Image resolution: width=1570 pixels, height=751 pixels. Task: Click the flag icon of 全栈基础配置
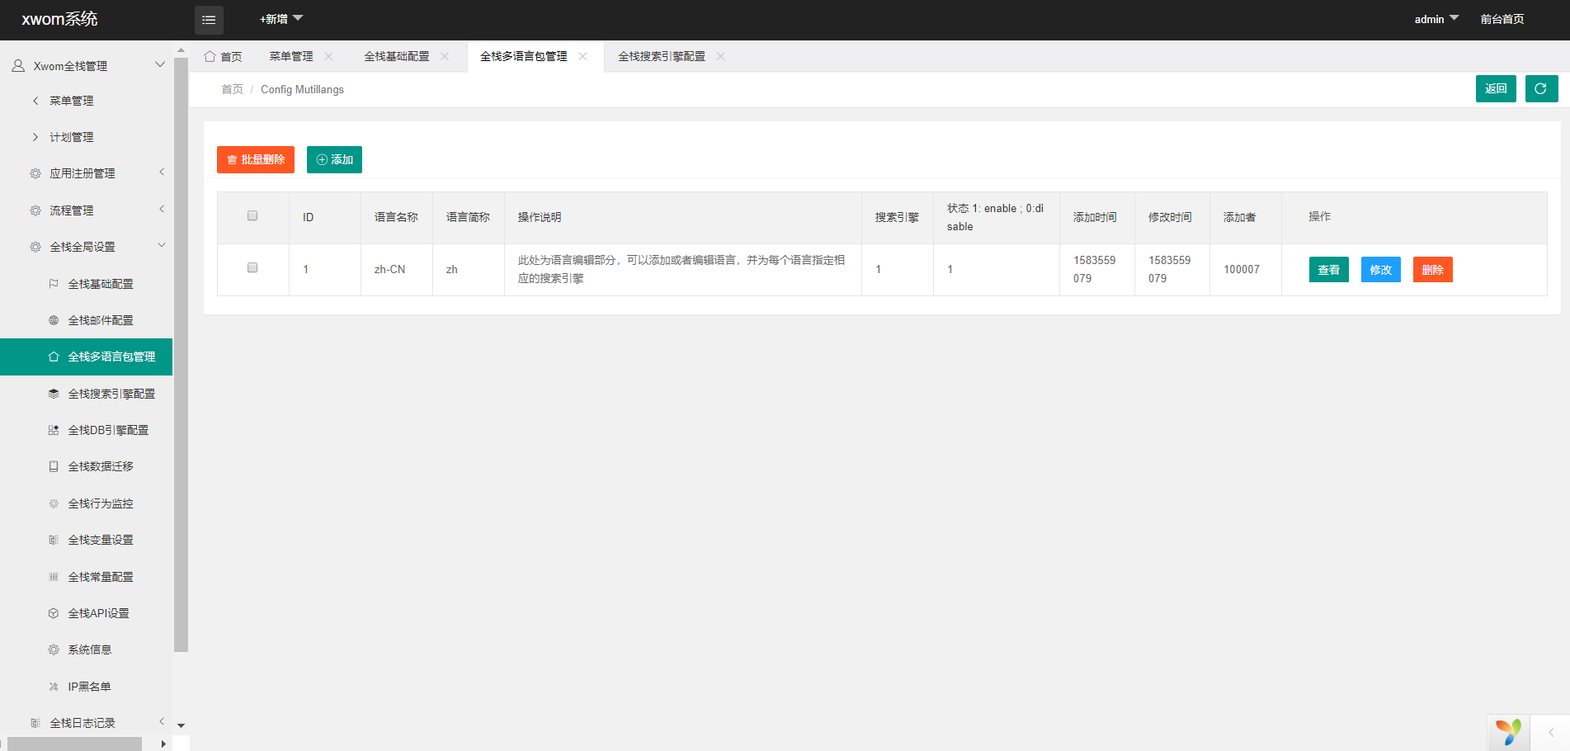[x=54, y=284]
